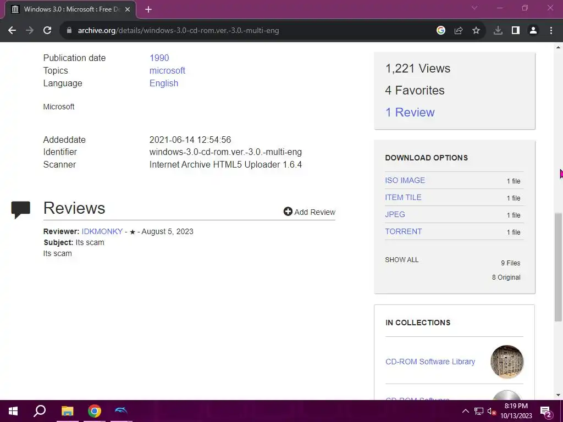Jump to 1 Review link
The width and height of the screenshot is (563, 422).
pyautogui.click(x=410, y=112)
